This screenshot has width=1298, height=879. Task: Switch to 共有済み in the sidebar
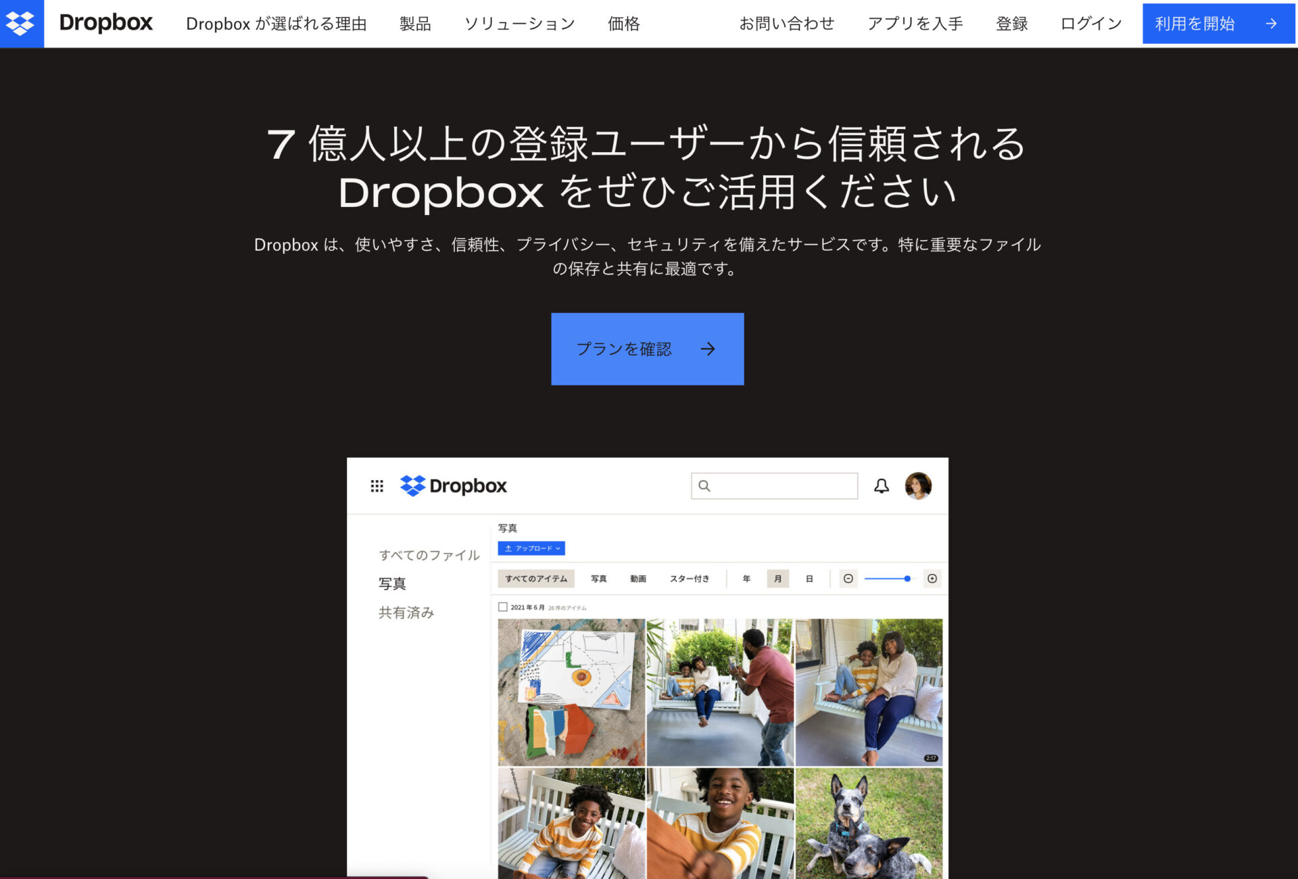tap(406, 613)
